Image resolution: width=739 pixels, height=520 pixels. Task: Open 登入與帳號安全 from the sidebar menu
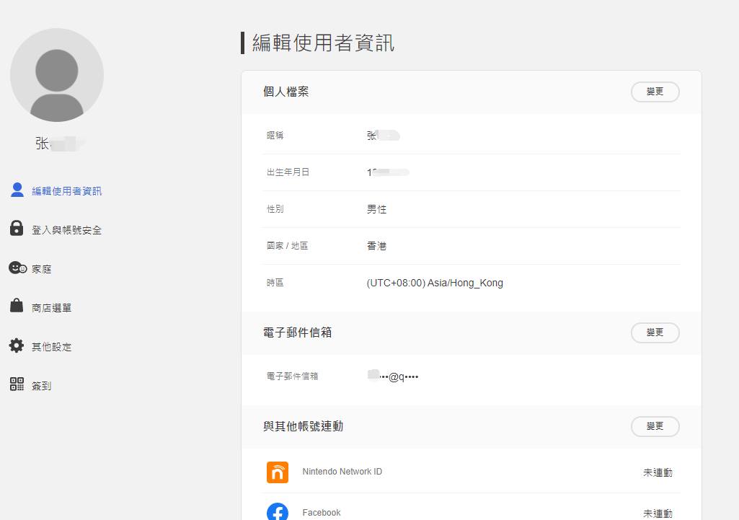point(66,230)
